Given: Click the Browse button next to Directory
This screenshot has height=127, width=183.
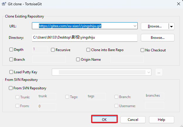Looking at the screenshot, I should (158, 38).
